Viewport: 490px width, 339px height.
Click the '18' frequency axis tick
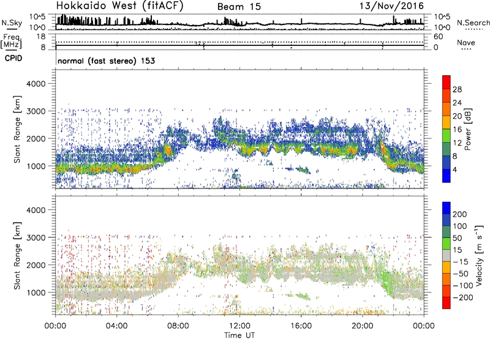(x=41, y=37)
